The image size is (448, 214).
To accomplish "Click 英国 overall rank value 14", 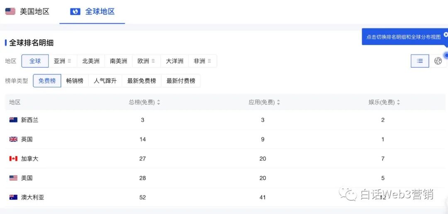I will coord(143,139).
